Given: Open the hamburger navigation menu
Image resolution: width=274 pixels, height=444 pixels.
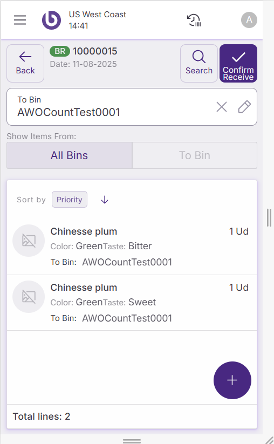Looking at the screenshot, I should pos(20,20).
